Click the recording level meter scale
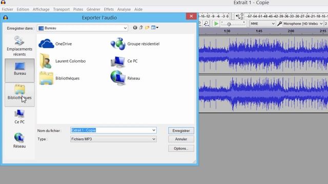Image resolution: width=328 pixels, height=184 pixels. point(214,16)
